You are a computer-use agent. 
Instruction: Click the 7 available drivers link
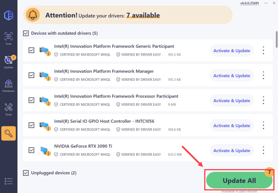(x=143, y=15)
